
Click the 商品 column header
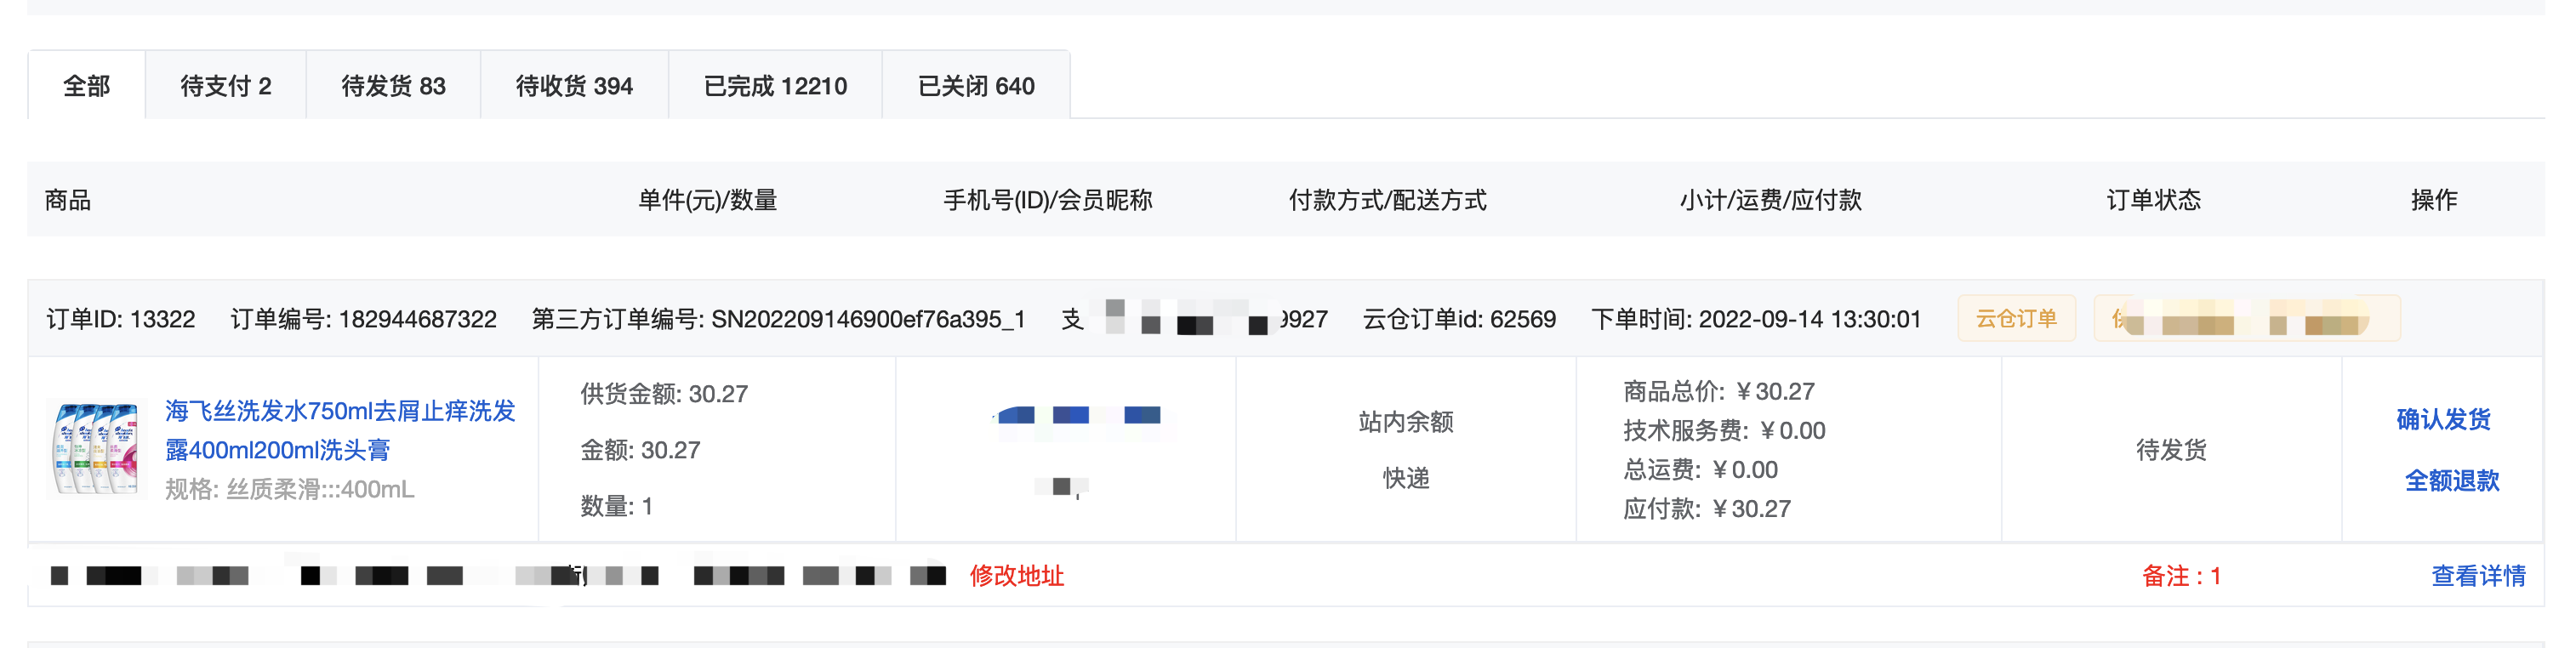(x=68, y=200)
